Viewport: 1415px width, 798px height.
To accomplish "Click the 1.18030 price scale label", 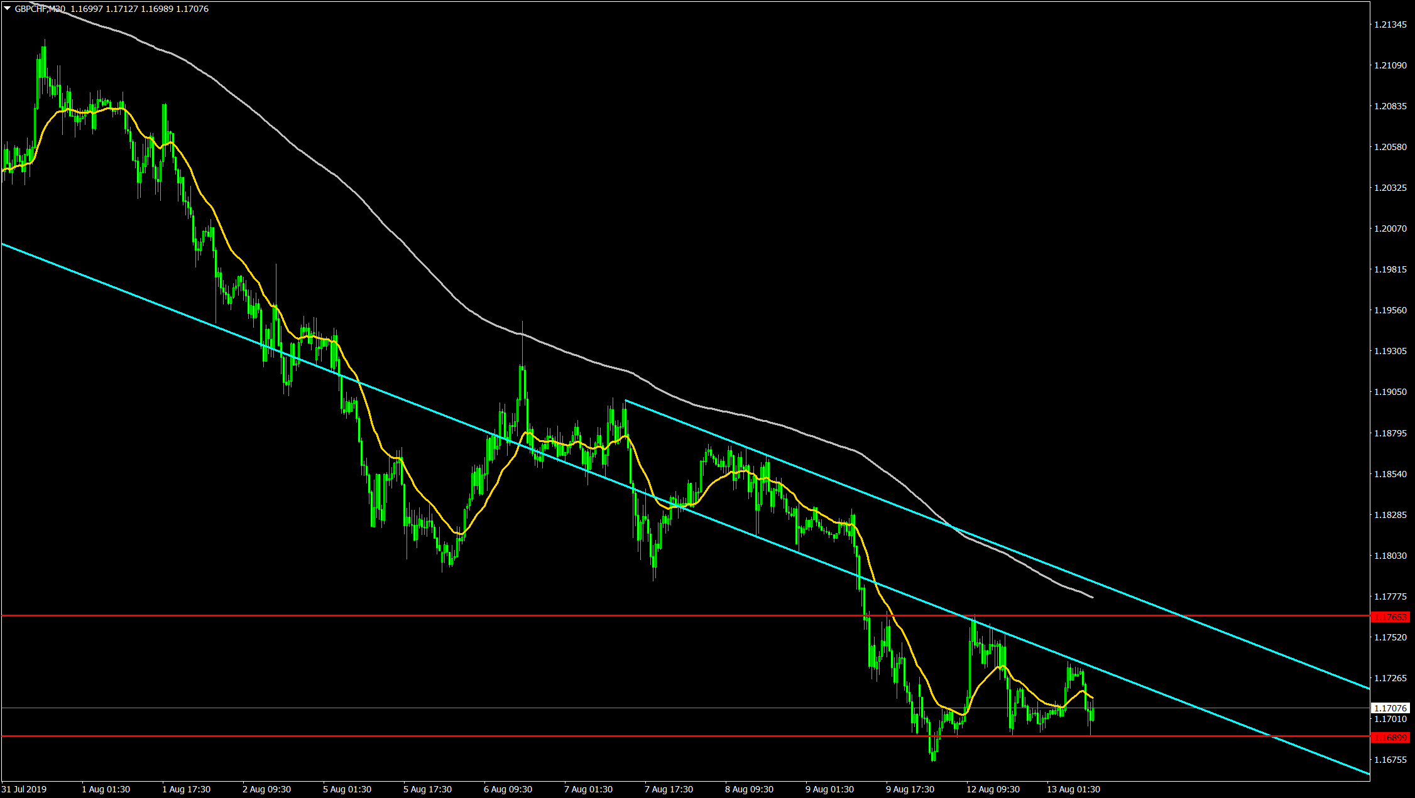I will click(x=1390, y=556).
